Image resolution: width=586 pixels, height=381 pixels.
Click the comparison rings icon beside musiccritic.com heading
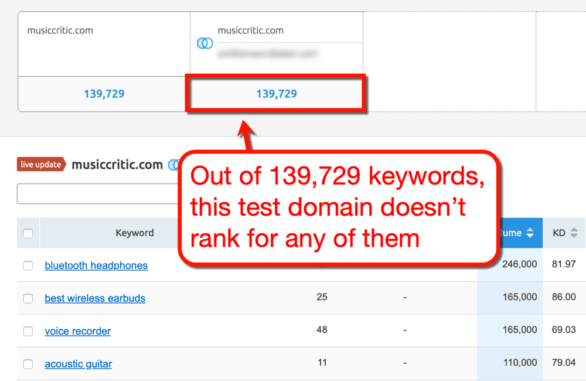click(174, 165)
